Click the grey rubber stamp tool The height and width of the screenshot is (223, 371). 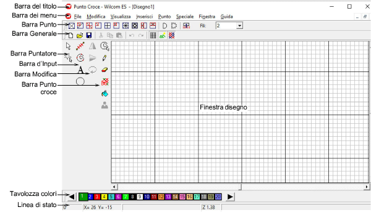(104, 105)
